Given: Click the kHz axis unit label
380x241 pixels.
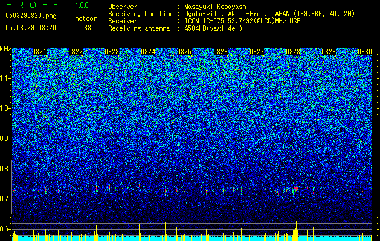Looking at the screenshot, I should (5, 49).
